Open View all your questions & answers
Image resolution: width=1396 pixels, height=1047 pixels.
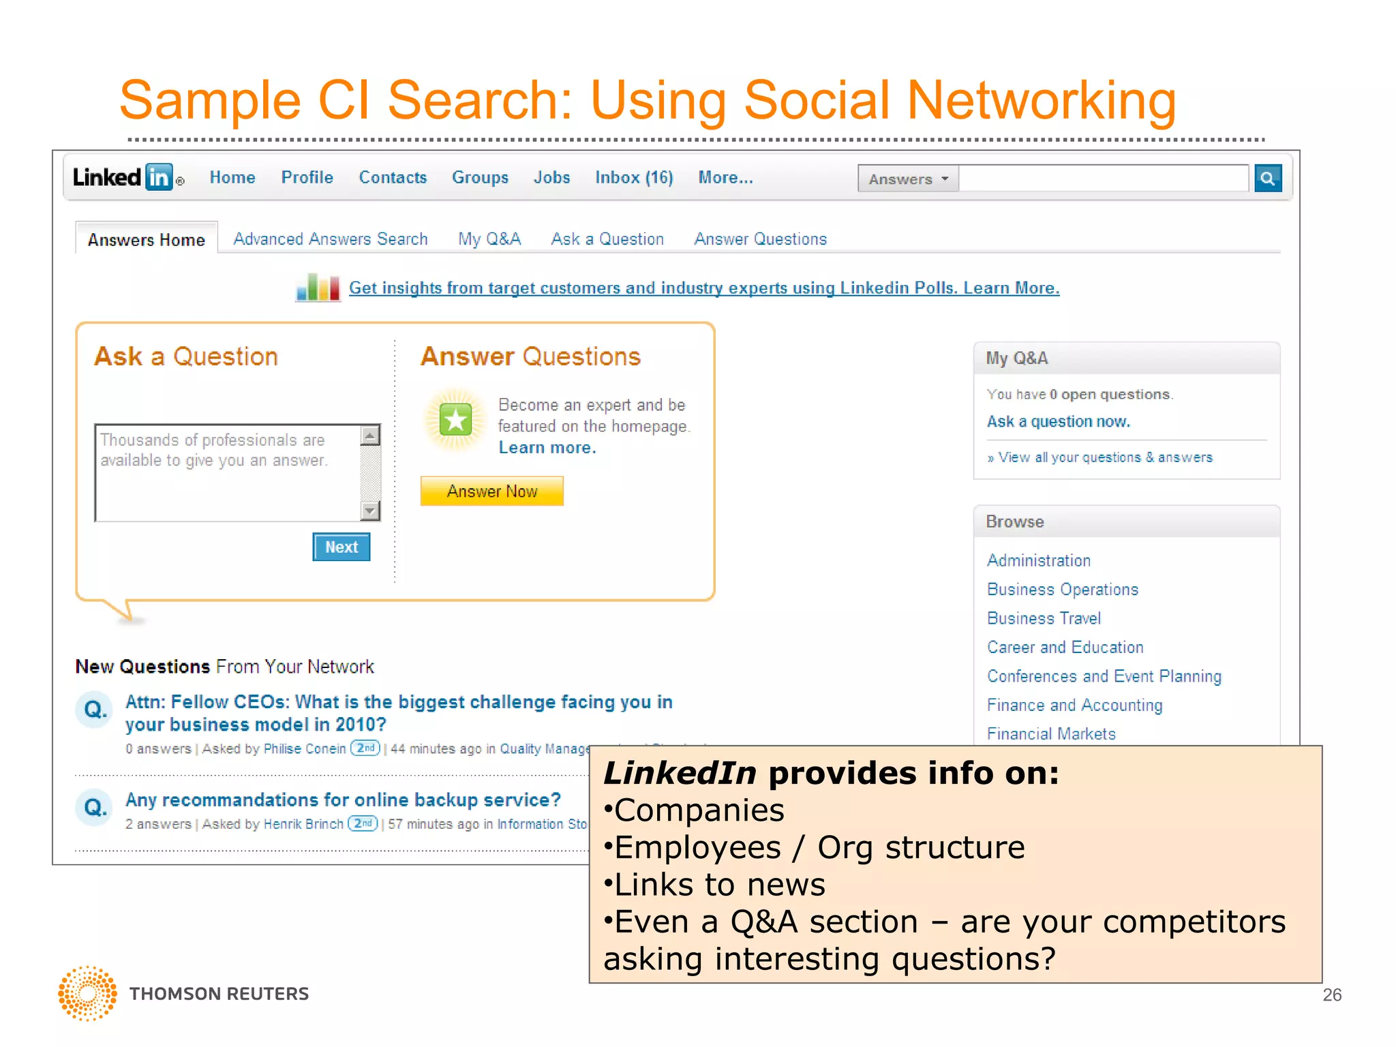pos(1099,457)
